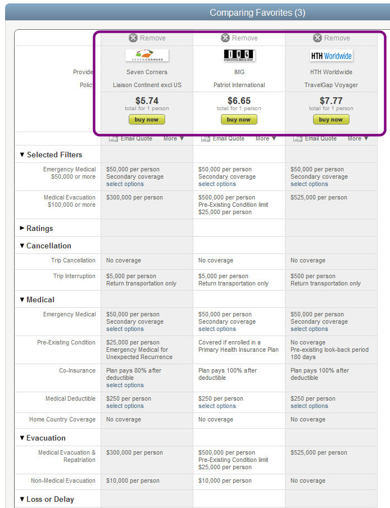This screenshot has height=508, width=390.
Task: Expand the Ratings section
Action: [37, 228]
